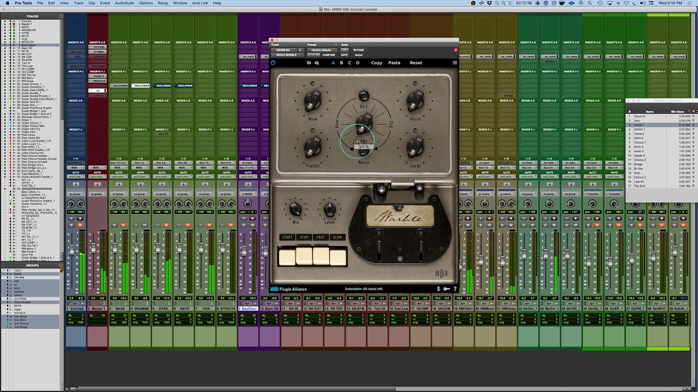Open the NEOLD WARBLE insert selector
This screenshot has width=698, height=392.
pyautogui.click(x=286, y=55)
